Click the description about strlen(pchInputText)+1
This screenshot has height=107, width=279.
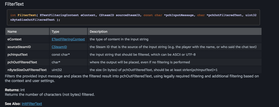154,70
